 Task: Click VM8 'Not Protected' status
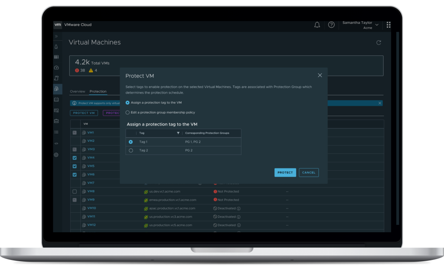click(x=226, y=191)
